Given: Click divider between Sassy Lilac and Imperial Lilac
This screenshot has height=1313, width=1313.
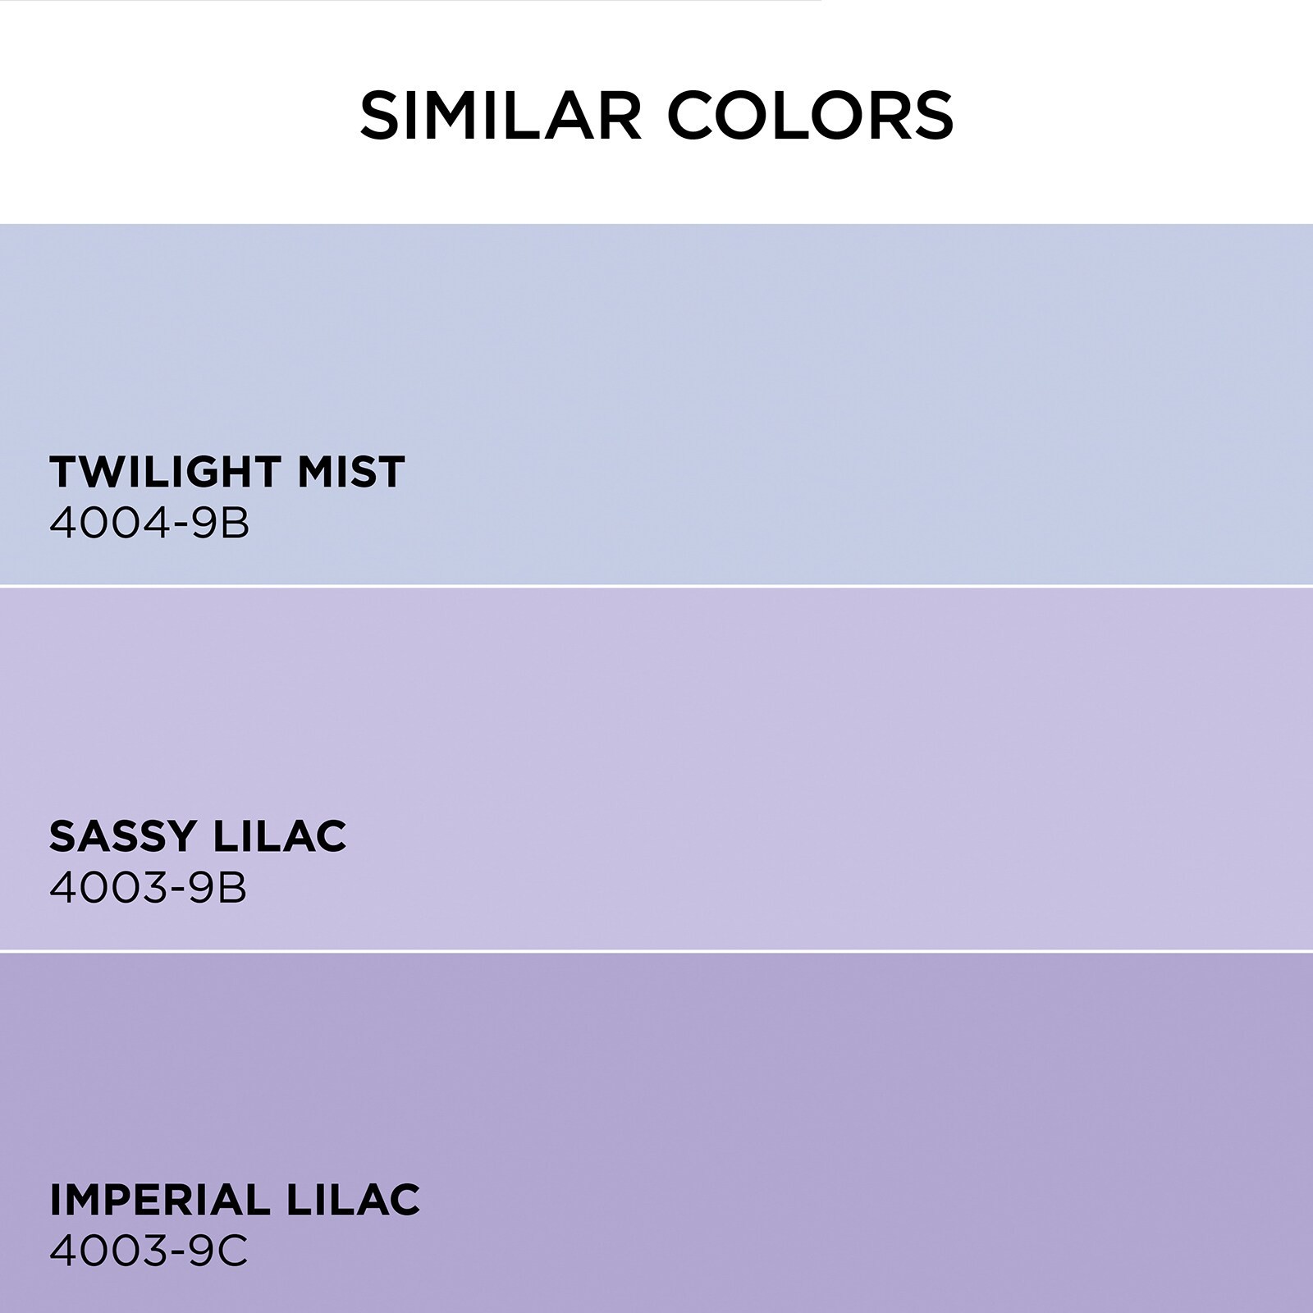Looking at the screenshot, I should (x=656, y=951).
